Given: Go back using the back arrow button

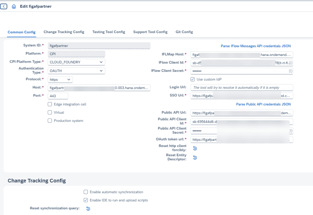Looking at the screenshot, I should click(x=4, y=6).
